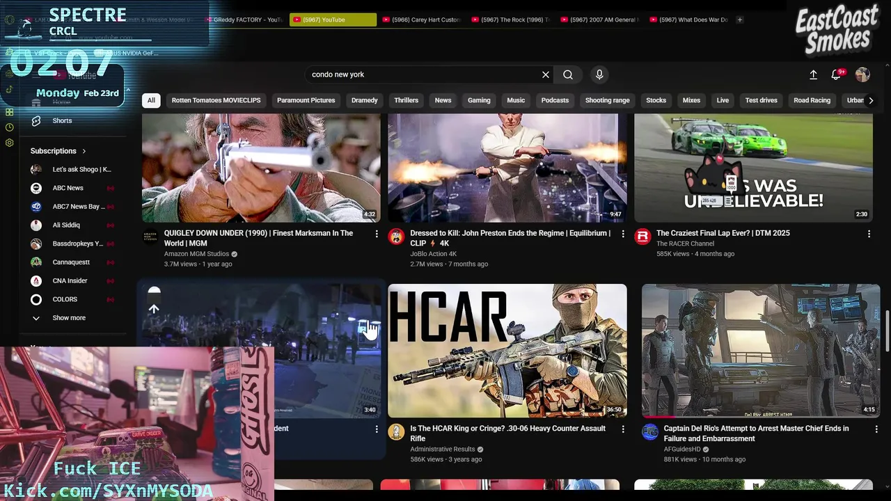891x501 pixels.
Task: Click the "585K views · 4 months ago" text
Action: [695, 254]
